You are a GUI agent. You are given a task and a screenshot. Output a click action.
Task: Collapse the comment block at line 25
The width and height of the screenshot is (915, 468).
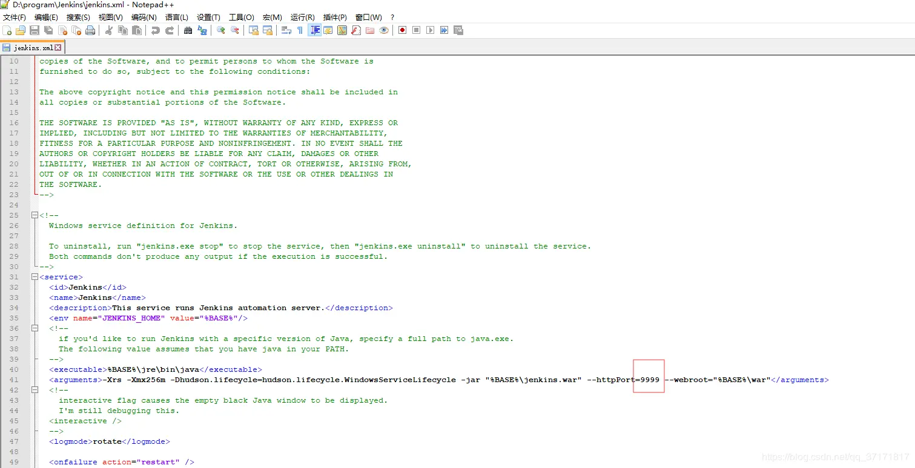[x=34, y=215]
